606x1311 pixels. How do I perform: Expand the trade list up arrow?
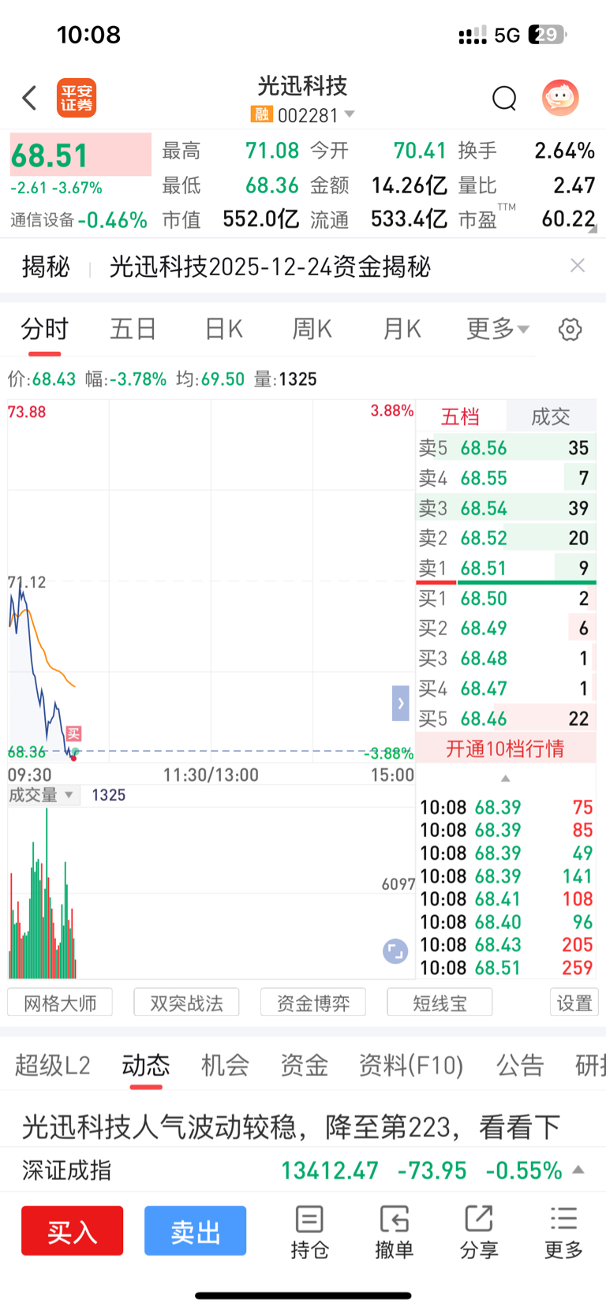[x=506, y=779]
